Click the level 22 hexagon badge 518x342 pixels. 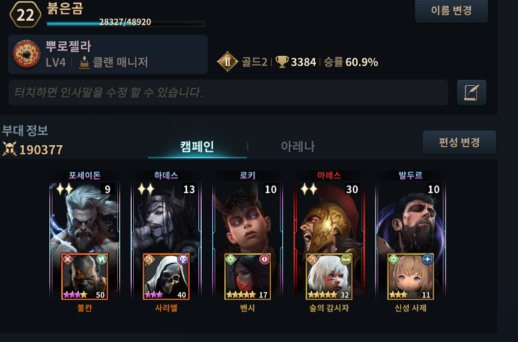click(x=25, y=15)
